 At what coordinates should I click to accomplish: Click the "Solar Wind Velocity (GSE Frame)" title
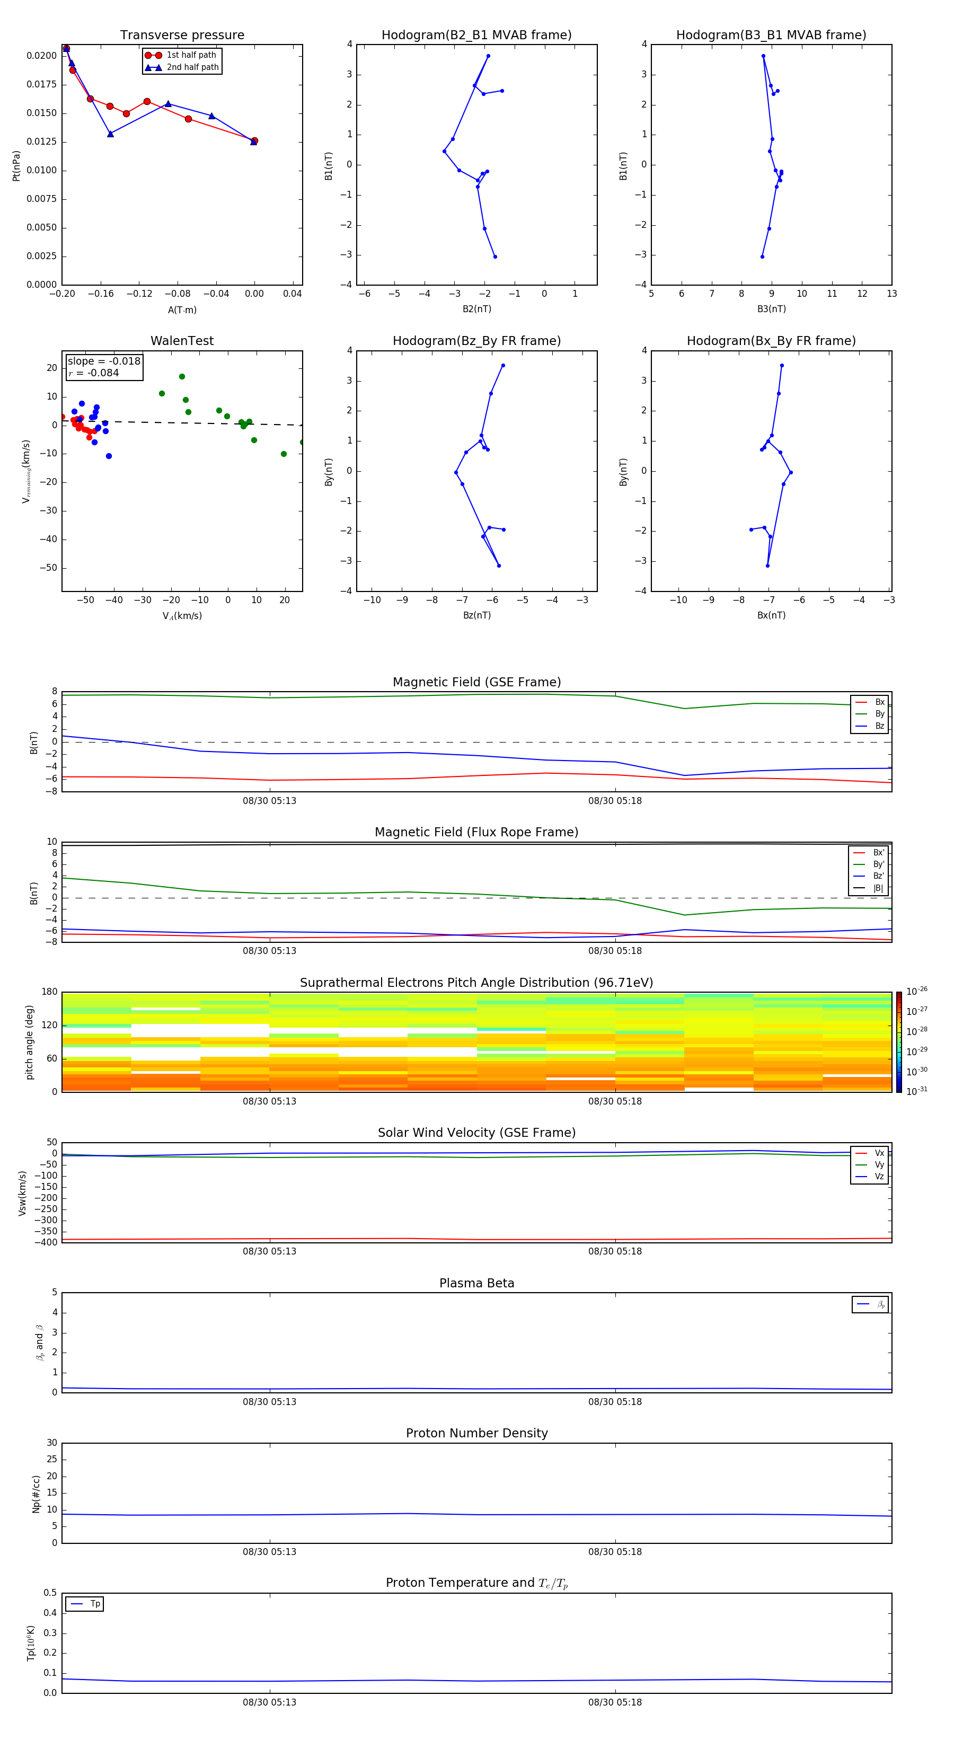[x=476, y=1133]
